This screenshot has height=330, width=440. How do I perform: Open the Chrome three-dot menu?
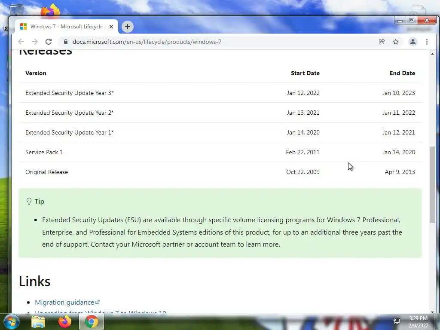coord(427,42)
